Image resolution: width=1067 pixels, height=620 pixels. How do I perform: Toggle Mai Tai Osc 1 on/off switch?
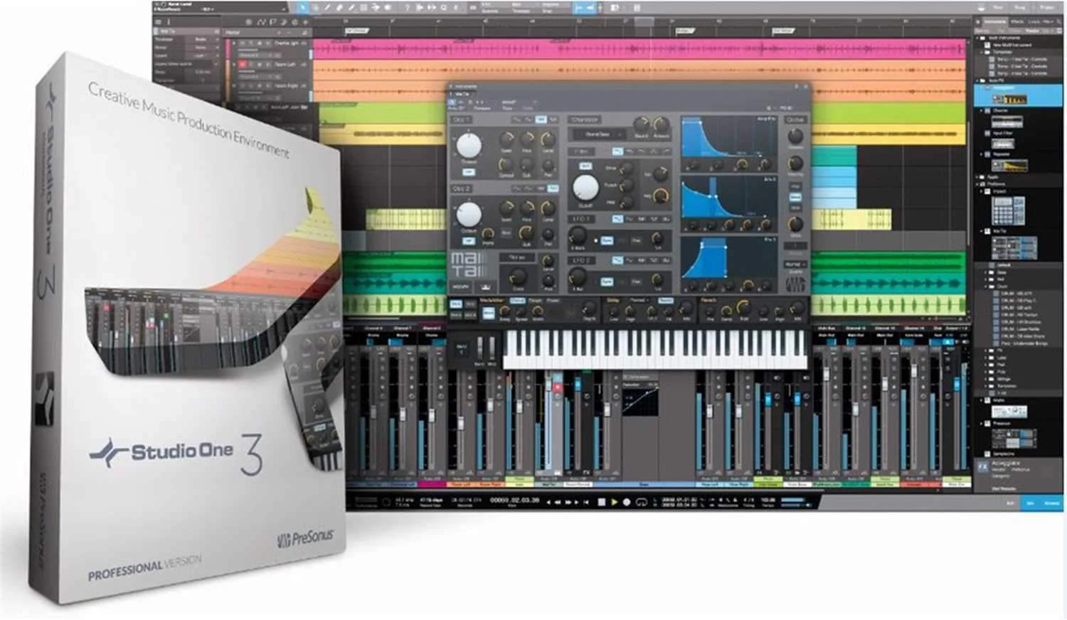[x=469, y=173]
